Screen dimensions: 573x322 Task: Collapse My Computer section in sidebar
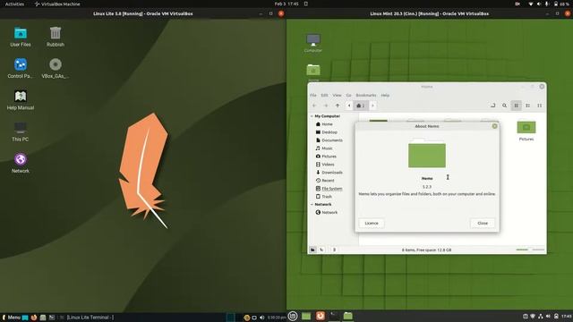tap(312, 116)
